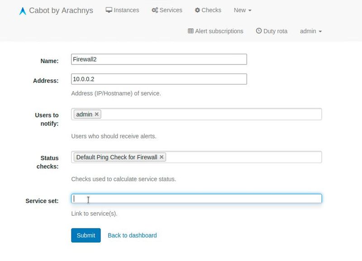This screenshot has height=261, width=362.
Task: Click the Alert subscriptions table icon
Action: coord(191,31)
